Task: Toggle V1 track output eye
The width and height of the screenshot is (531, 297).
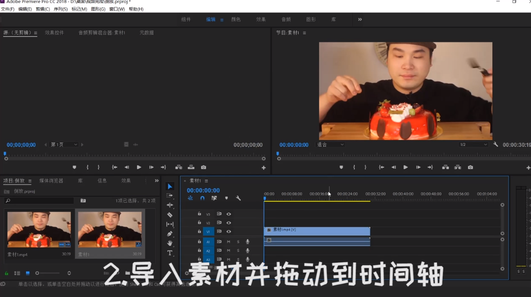Action: pos(229,232)
